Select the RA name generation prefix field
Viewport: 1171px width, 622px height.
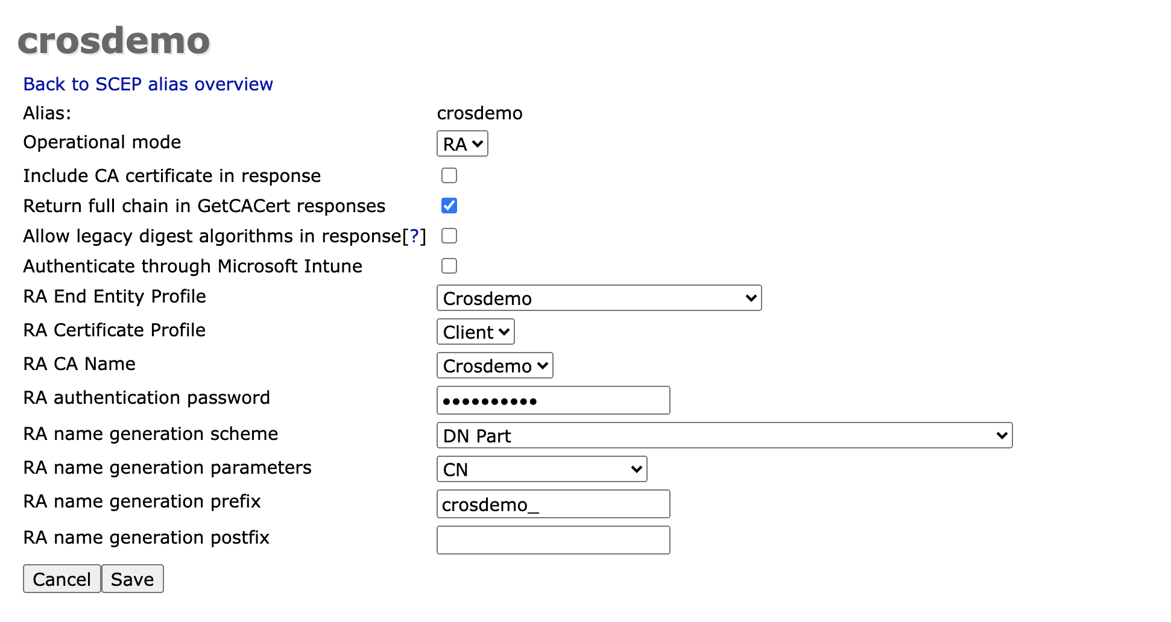553,504
